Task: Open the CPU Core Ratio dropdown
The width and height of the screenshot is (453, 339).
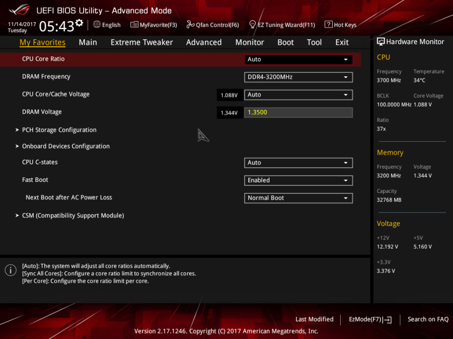Action: (298, 59)
